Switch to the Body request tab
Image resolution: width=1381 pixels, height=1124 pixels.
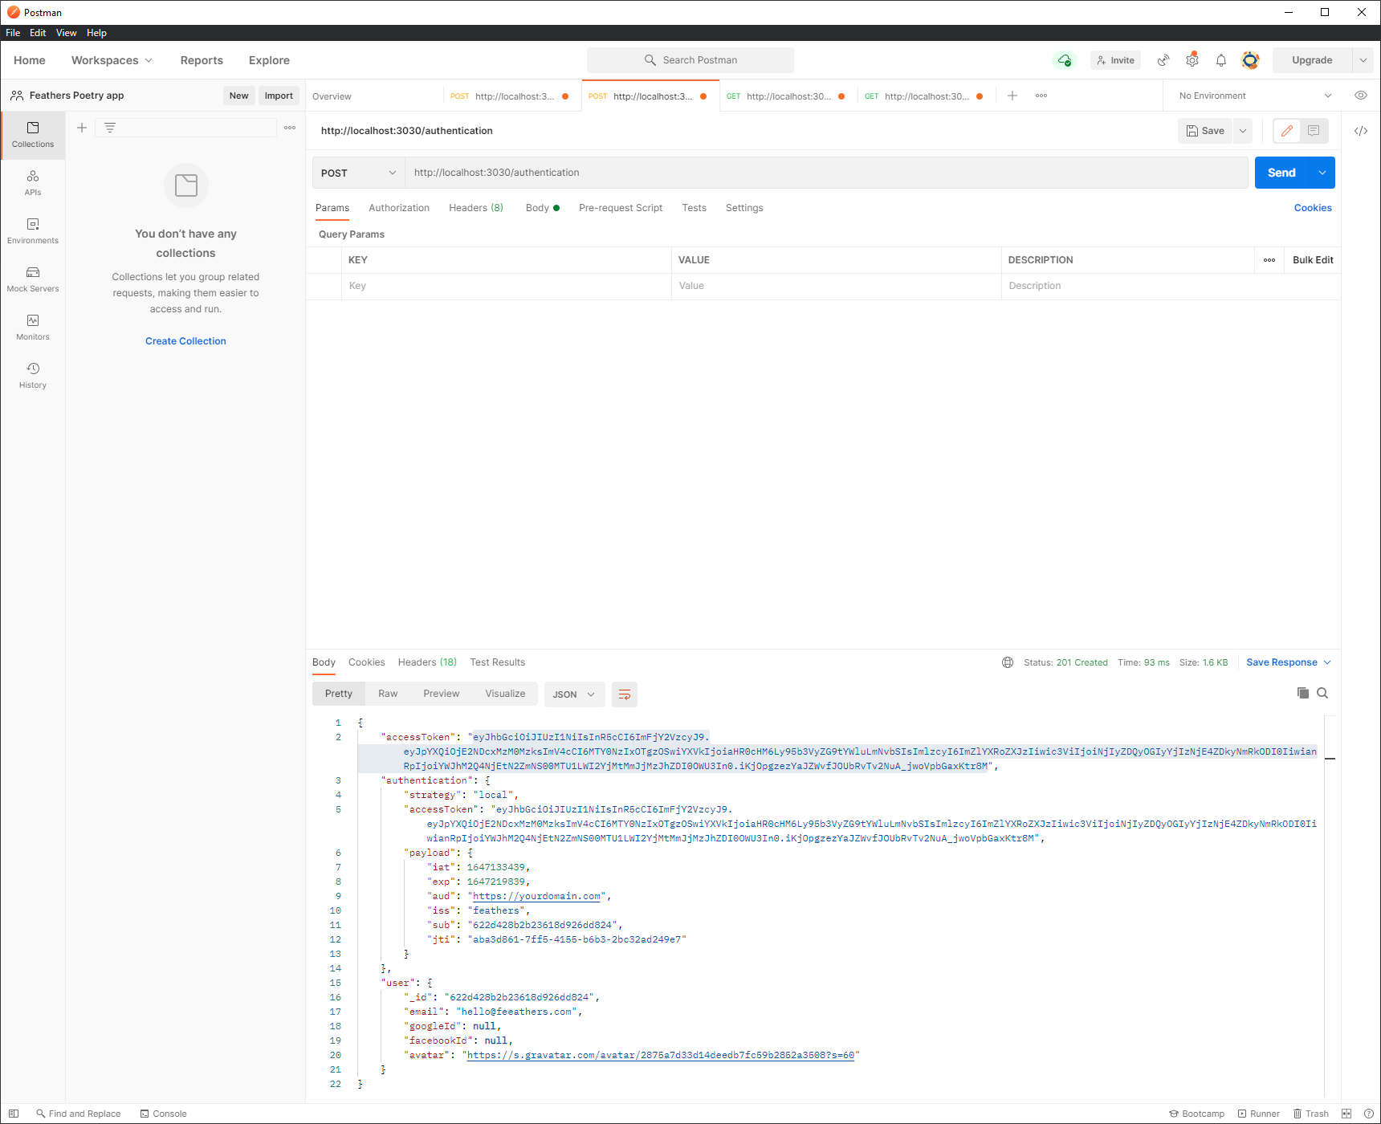coord(542,208)
